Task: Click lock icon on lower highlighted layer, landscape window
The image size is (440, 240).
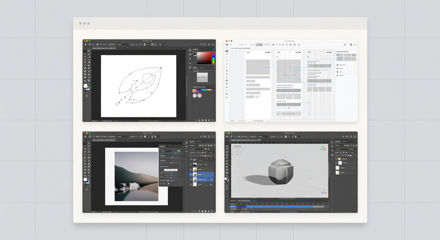Action: tap(211, 179)
